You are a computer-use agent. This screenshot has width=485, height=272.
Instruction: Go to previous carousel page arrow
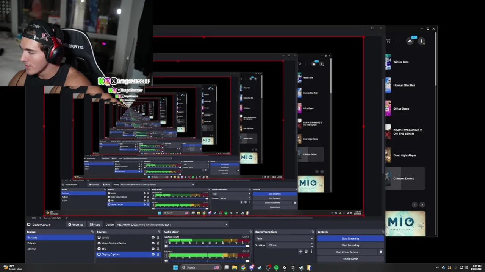[x=415, y=205]
